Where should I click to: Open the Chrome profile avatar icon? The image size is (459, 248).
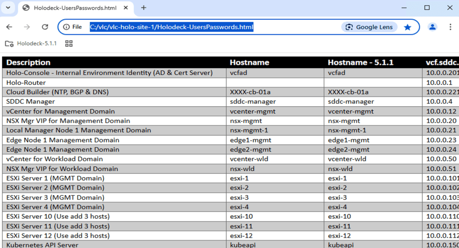click(432, 27)
